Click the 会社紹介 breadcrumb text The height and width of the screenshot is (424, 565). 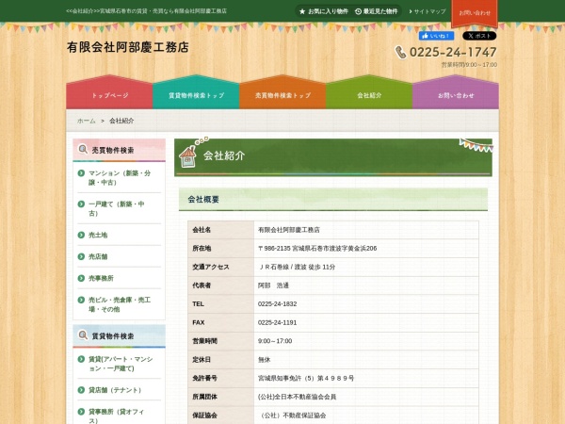click(x=121, y=121)
